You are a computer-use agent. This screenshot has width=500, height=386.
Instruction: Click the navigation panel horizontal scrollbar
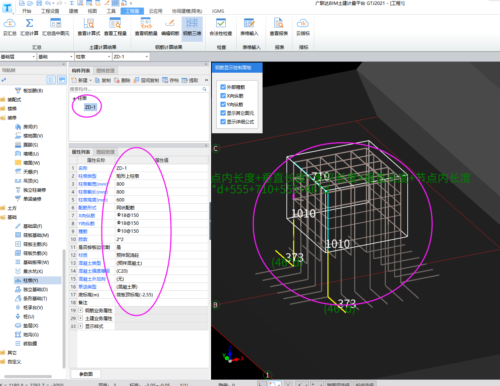click(28, 376)
